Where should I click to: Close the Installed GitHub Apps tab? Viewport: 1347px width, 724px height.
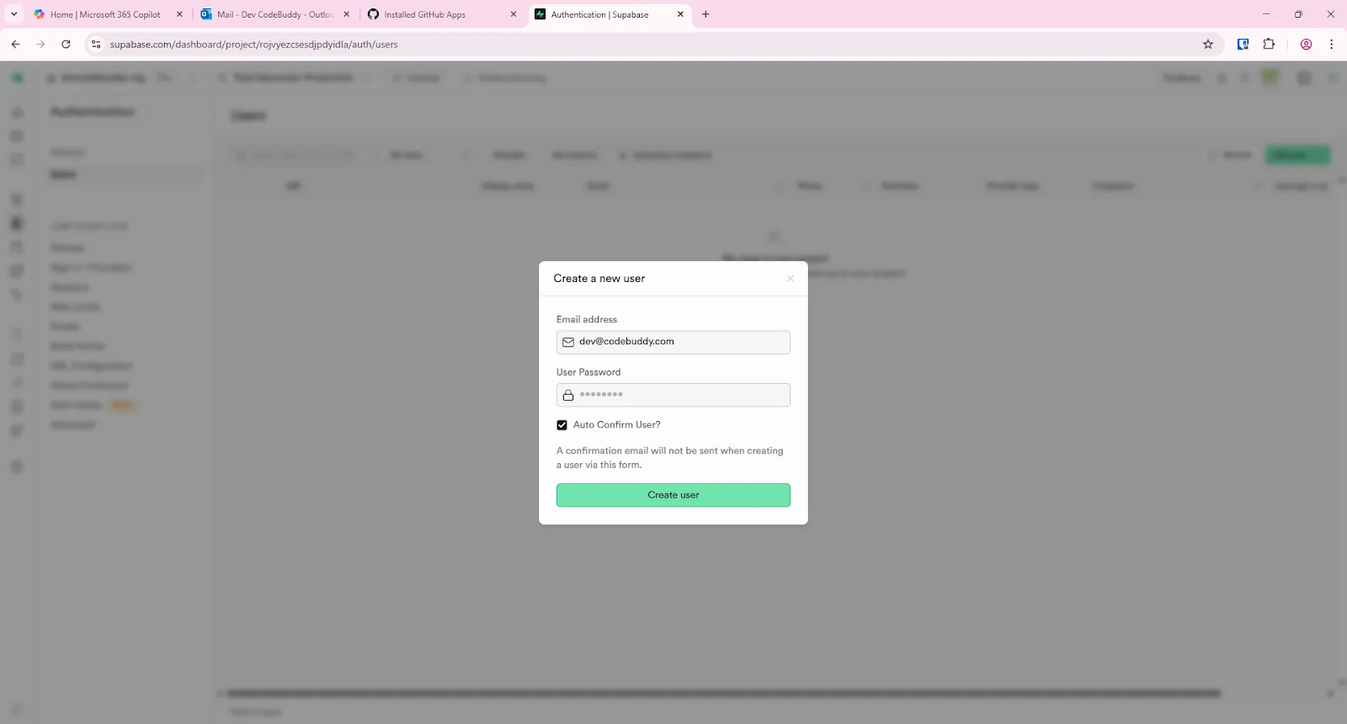(514, 14)
